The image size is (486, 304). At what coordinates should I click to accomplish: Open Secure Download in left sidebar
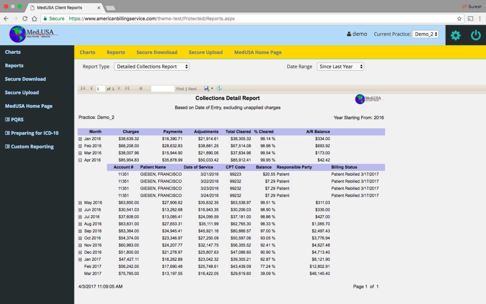point(26,79)
